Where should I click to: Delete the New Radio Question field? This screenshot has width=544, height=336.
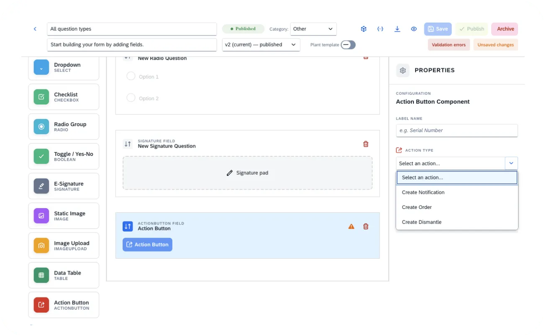(366, 57)
